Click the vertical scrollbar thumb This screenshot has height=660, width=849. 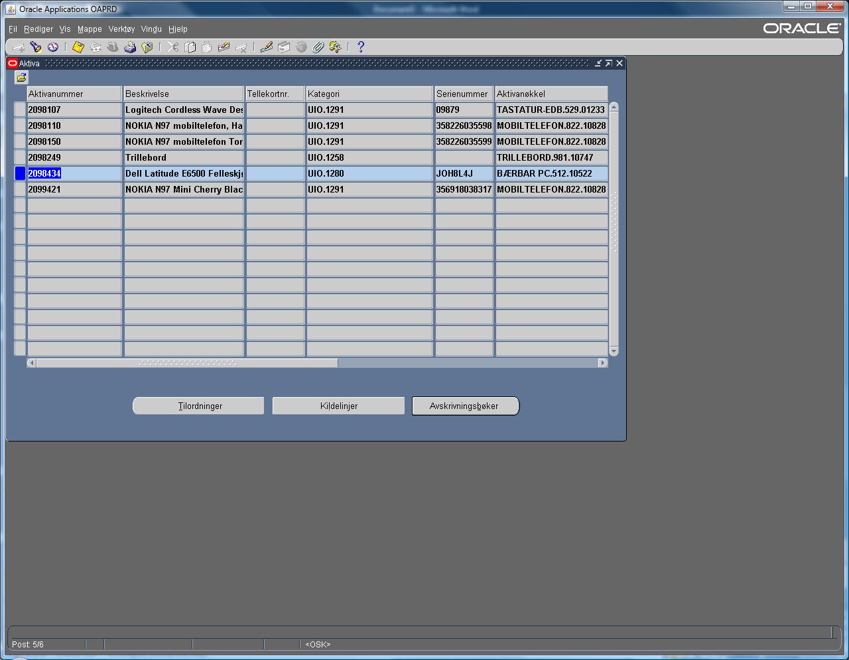tap(614, 229)
